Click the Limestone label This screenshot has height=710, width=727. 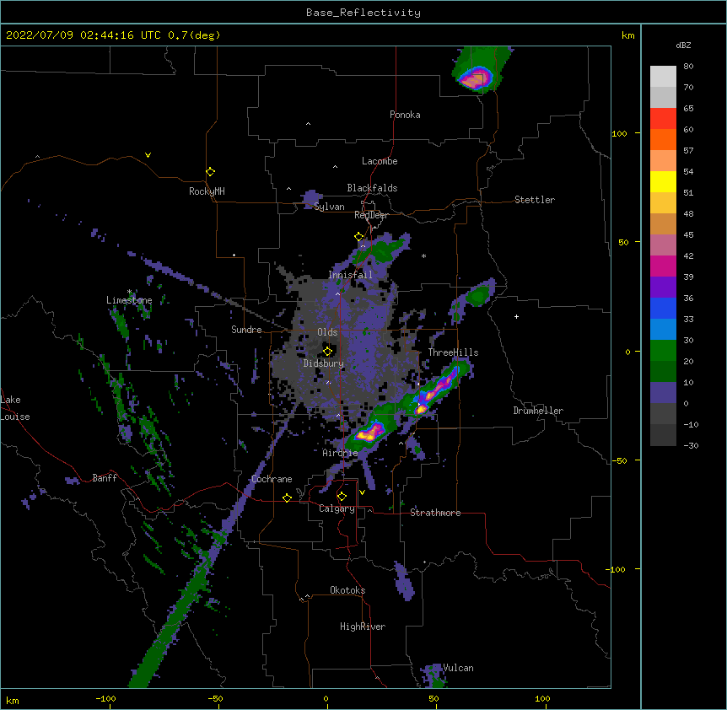coord(129,300)
